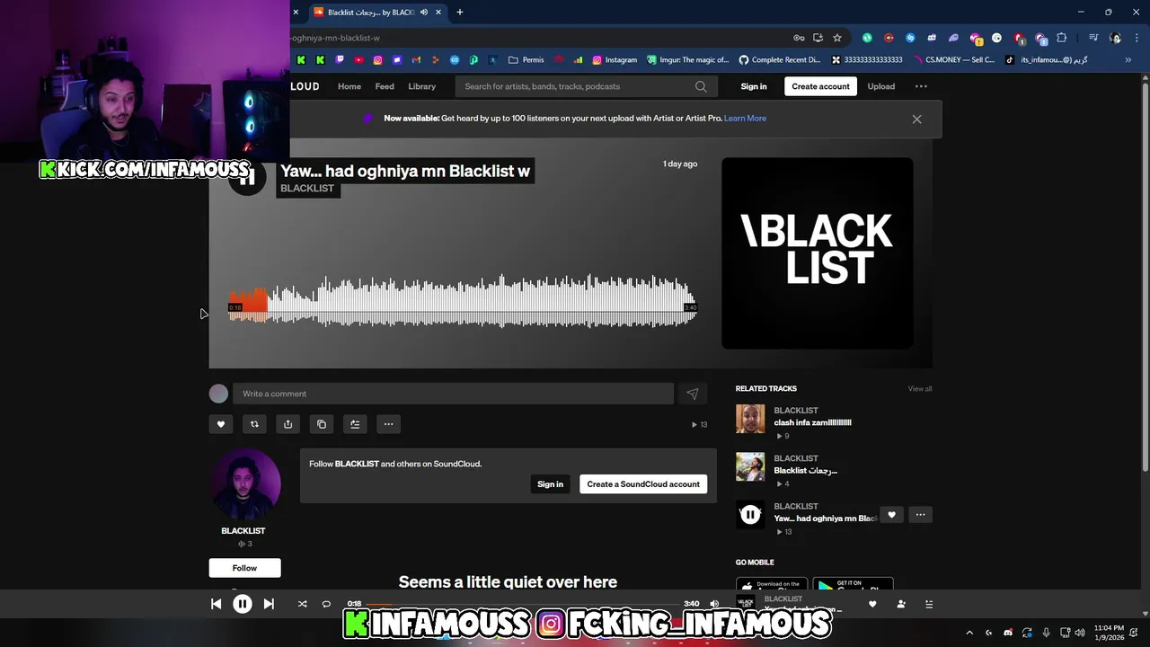Follow the artist from the player bar icon
The width and height of the screenshot is (1150, 647).
coord(901,604)
